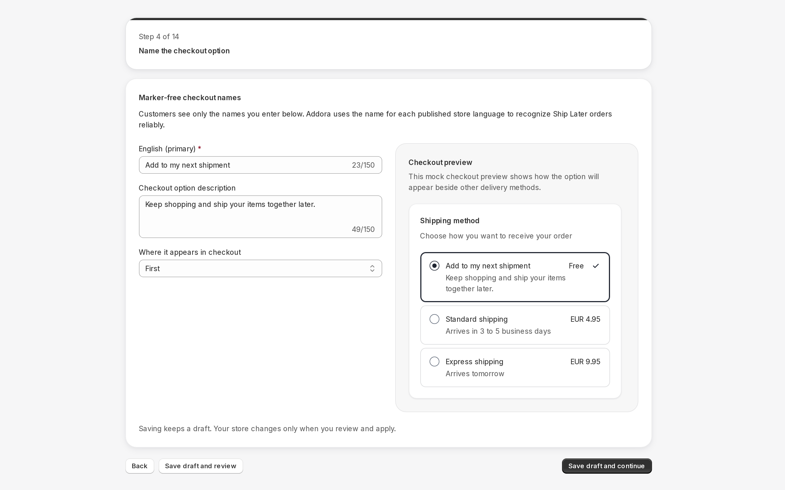Click the EUR 4.95 price
The width and height of the screenshot is (785, 490).
(x=585, y=319)
